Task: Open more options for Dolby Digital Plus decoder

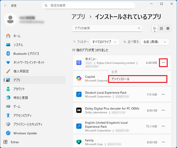Action: [x=163, y=110]
